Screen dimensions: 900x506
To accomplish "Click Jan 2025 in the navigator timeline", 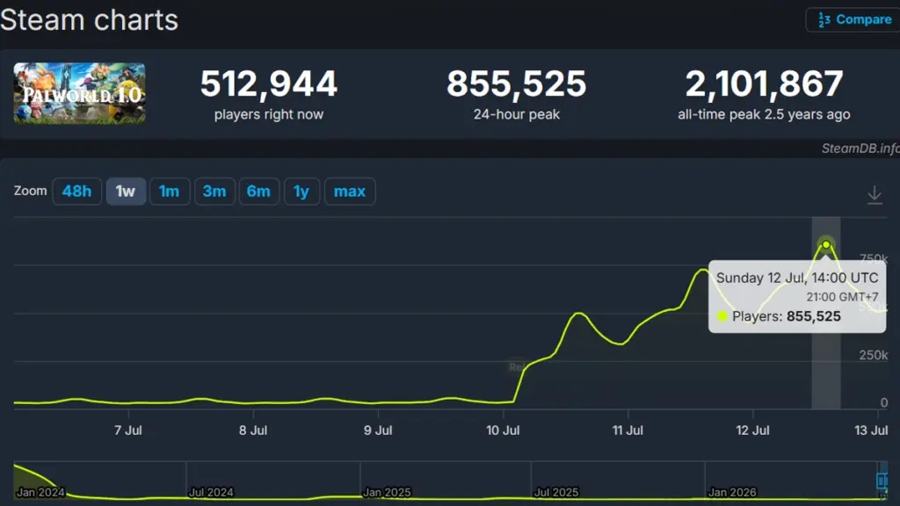I will coord(387,492).
